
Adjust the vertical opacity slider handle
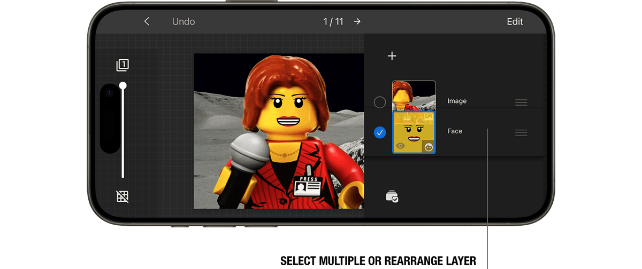(x=123, y=85)
